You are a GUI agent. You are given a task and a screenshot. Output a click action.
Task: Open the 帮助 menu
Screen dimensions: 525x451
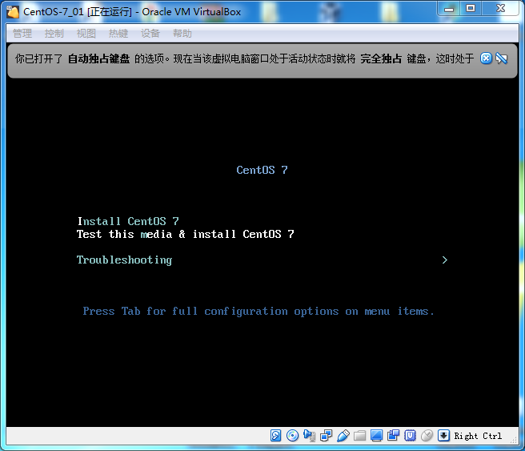click(182, 33)
